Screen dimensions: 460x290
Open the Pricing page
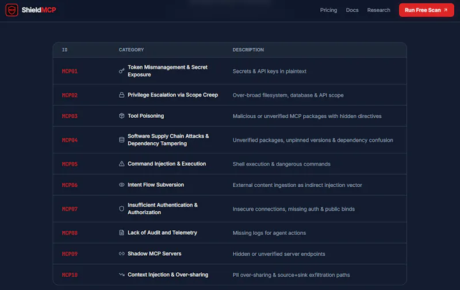[328, 10]
